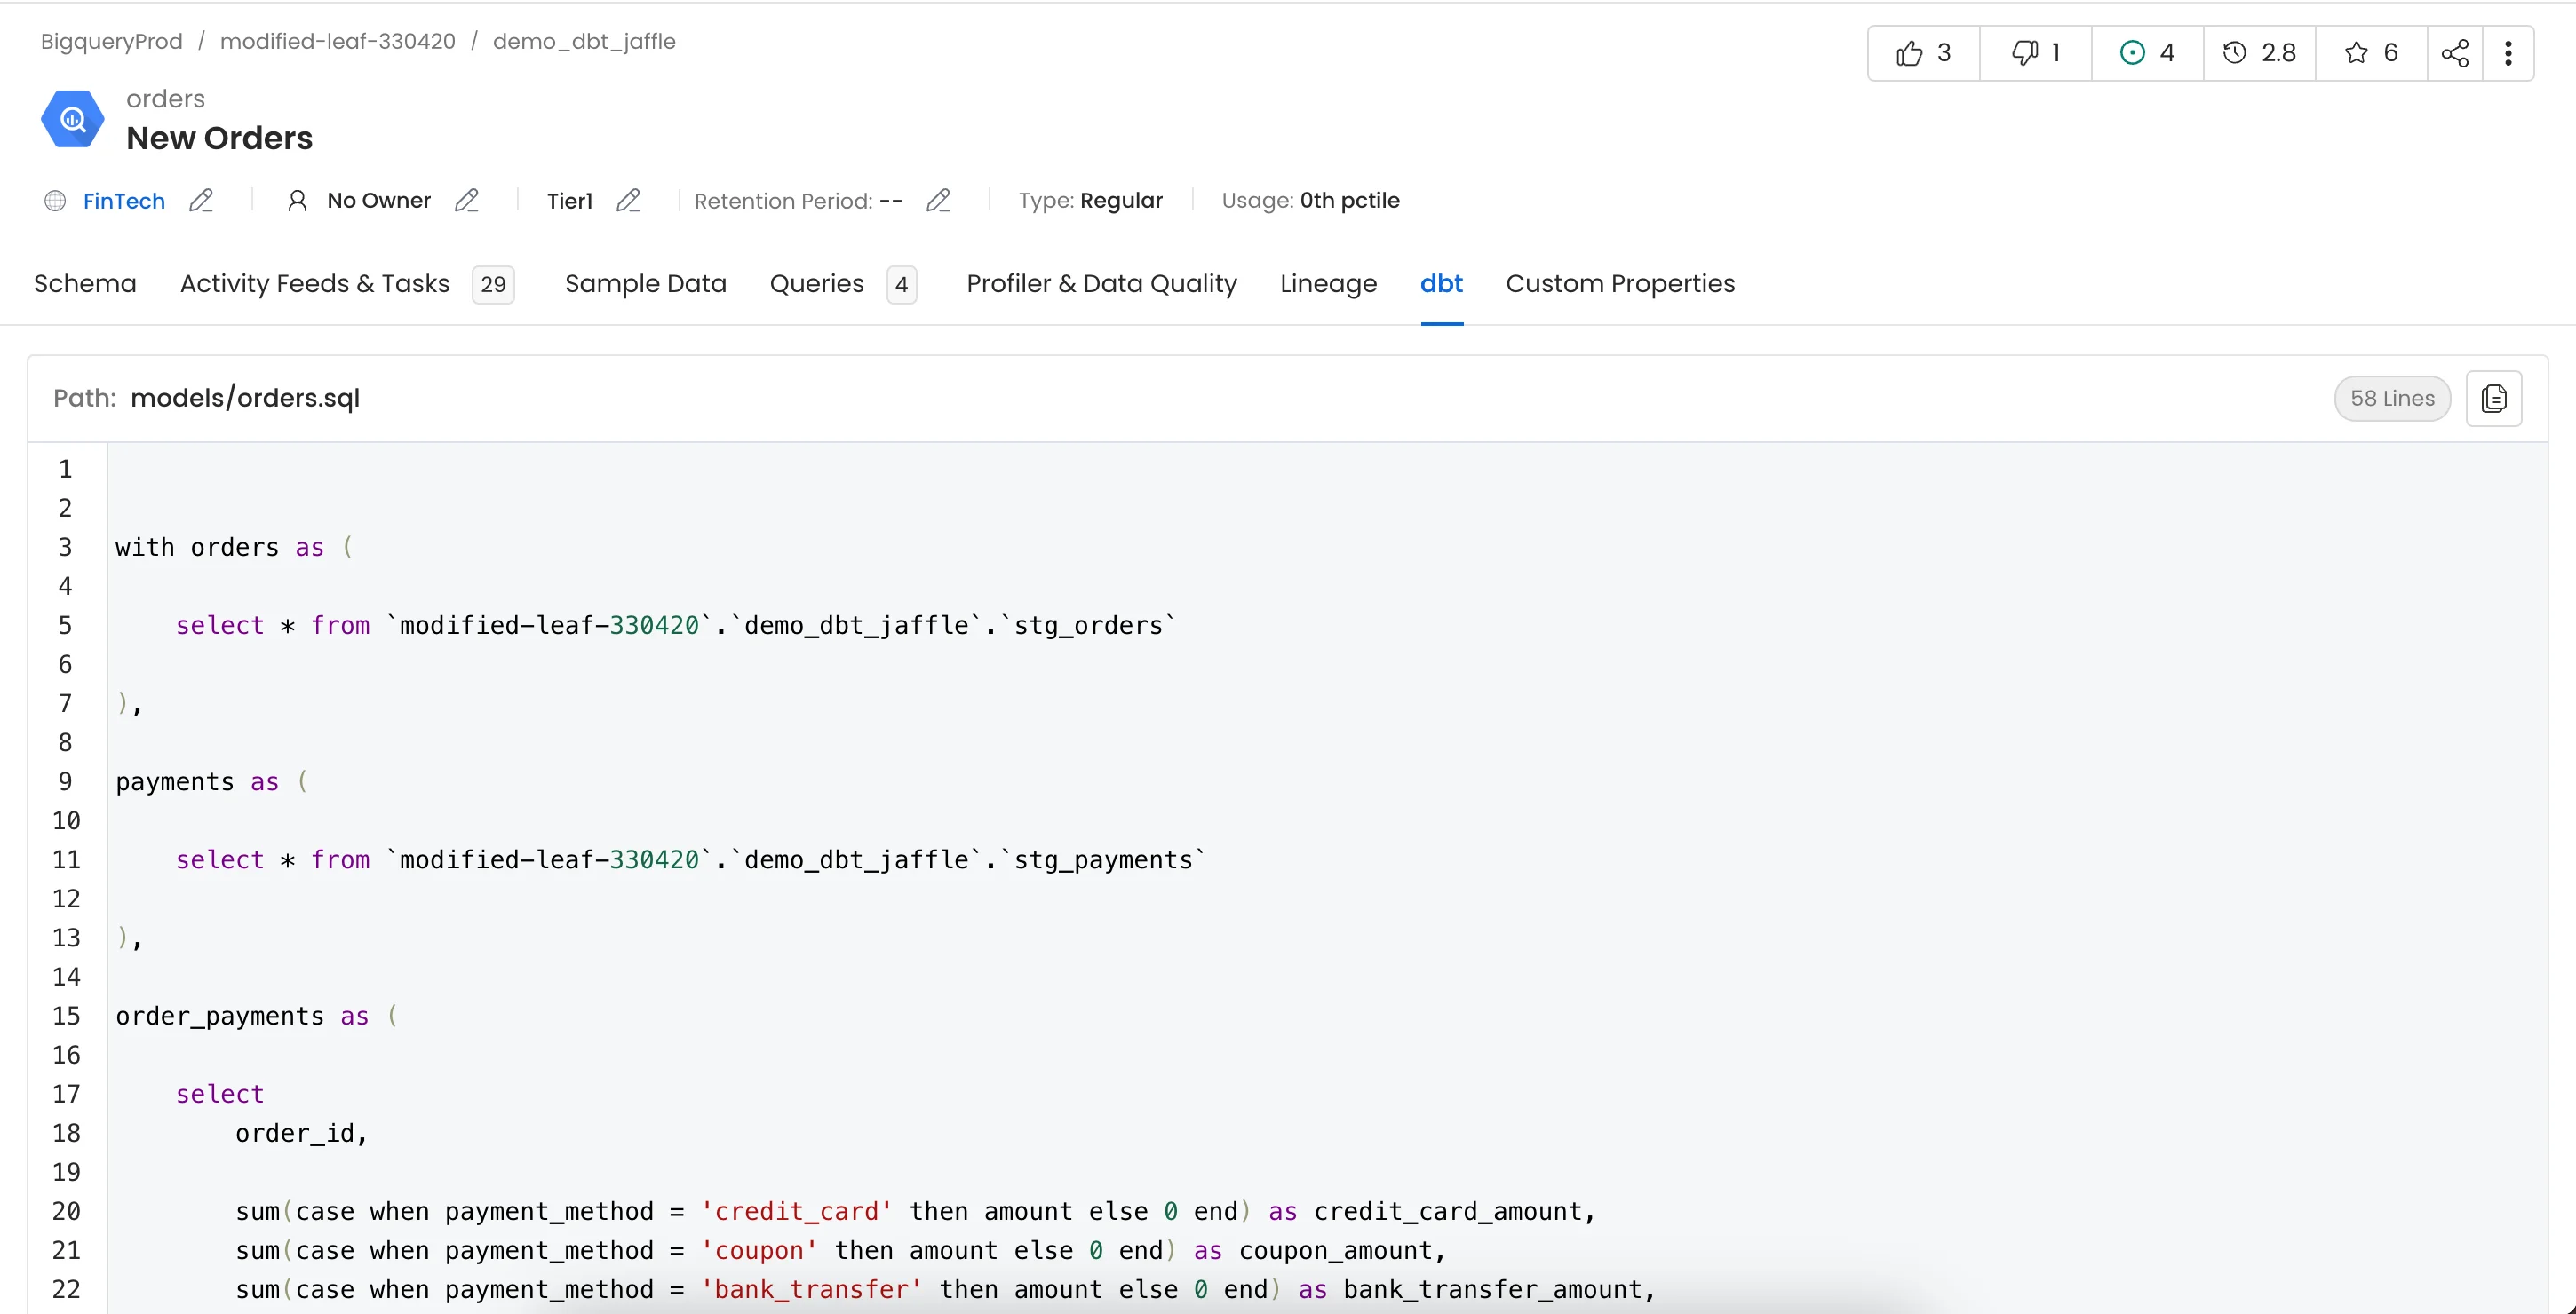Click the FinTech domain label
Screen dimensions: 2576x1314
pyautogui.click(x=123, y=200)
